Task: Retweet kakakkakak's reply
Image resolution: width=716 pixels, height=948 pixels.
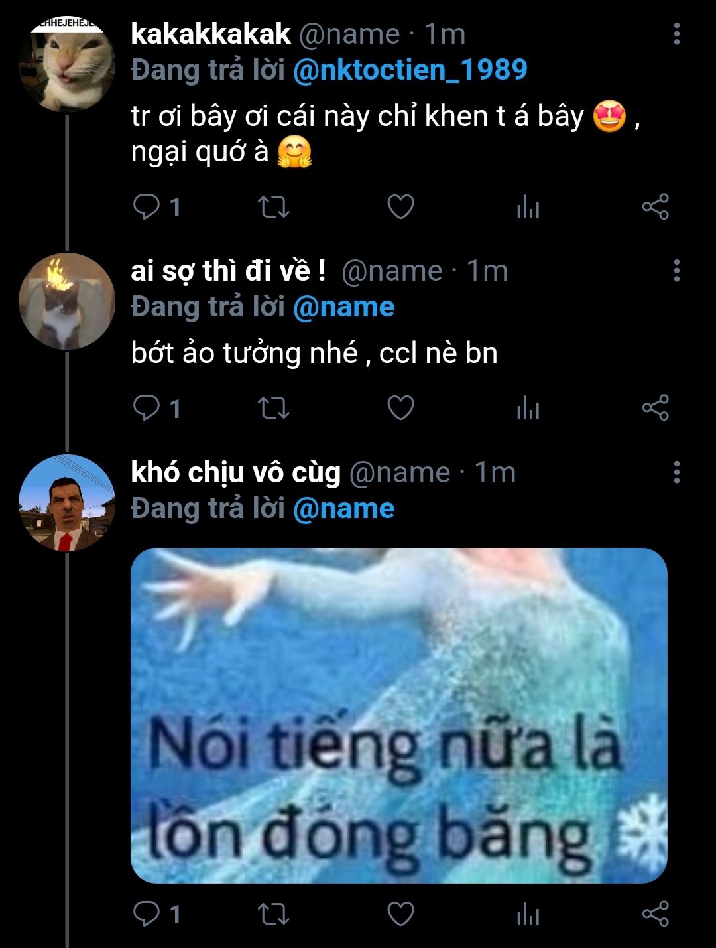Action: 272,208
